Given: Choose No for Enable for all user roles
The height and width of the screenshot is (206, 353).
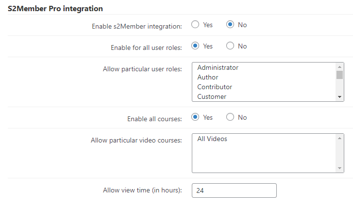Looking at the screenshot, I should [x=230, y=46].
